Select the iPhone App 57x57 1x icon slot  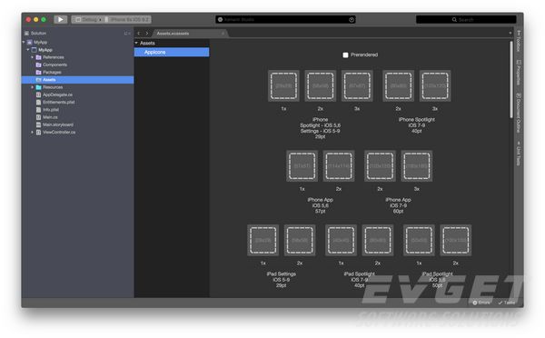302,166
